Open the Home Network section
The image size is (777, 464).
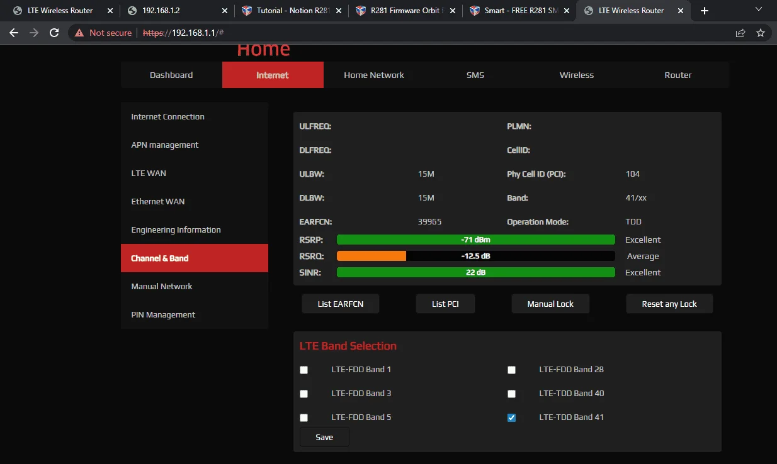click(374, 75)
